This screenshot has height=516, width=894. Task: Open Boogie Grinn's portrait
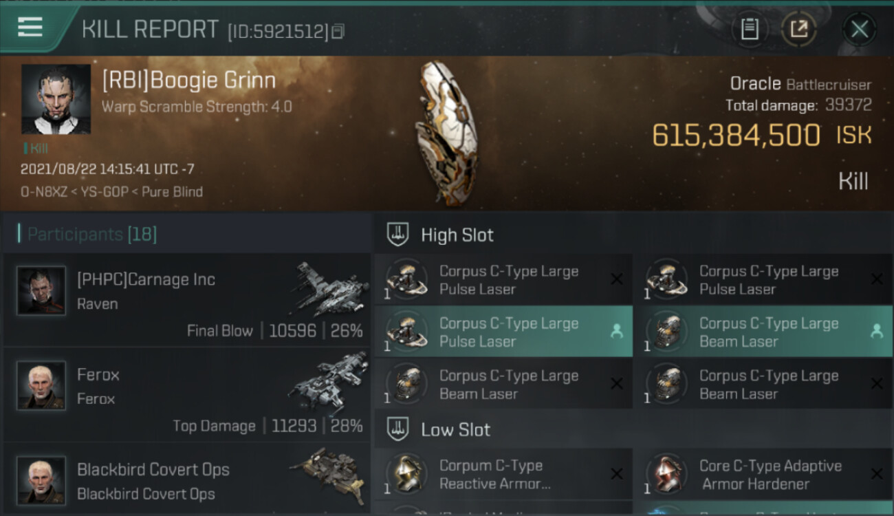click(56, 99)
